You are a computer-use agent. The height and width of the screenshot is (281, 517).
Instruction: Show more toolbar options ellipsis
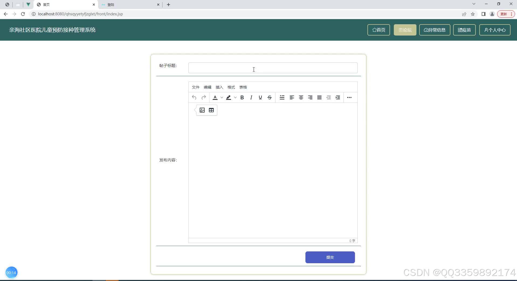(x=349, y=97)
